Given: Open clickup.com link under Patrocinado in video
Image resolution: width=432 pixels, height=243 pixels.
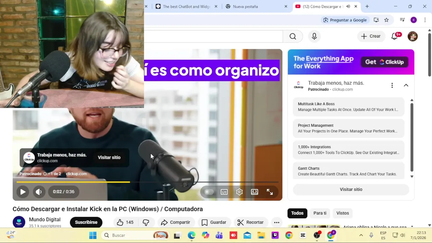Looking at the screenshot, I should [76, 174].
